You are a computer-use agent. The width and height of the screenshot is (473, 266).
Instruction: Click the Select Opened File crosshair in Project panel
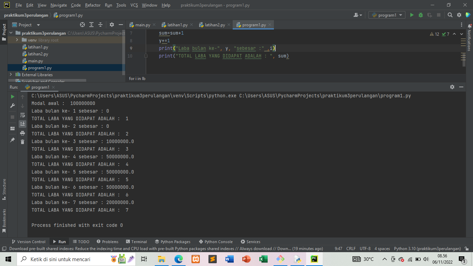pyautogui.click(x=82, y=25)
